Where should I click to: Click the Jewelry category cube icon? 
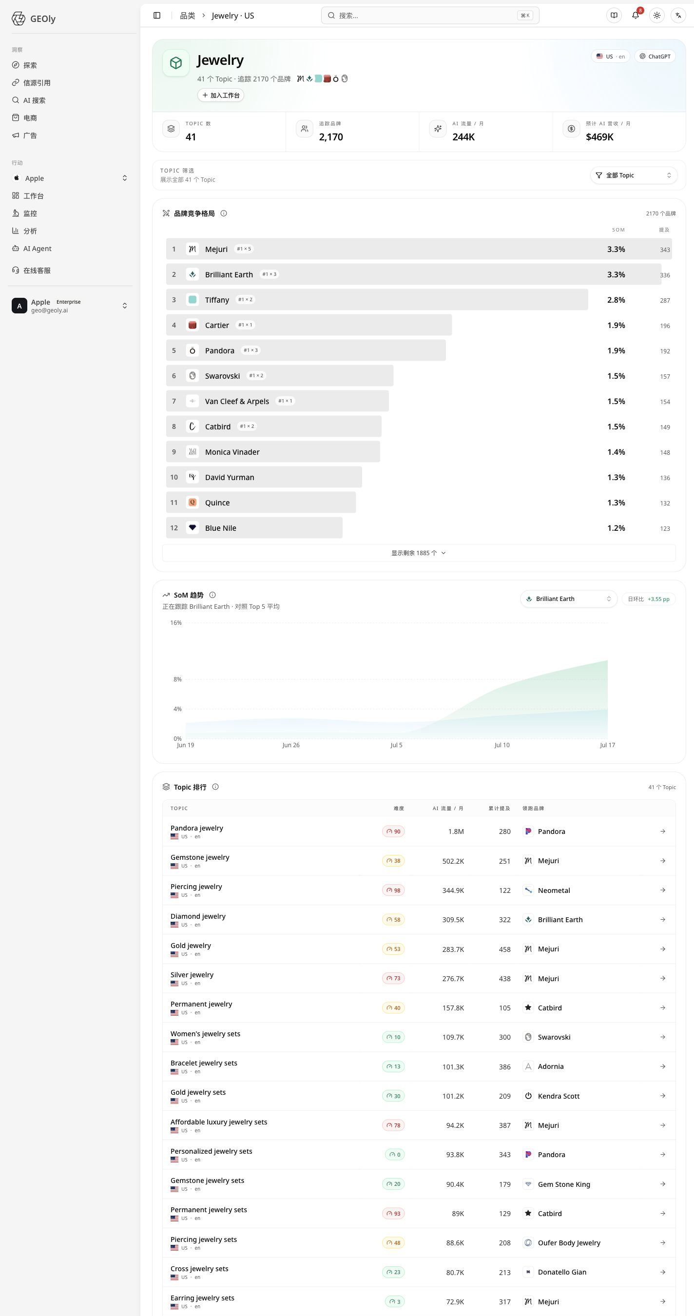176,63
